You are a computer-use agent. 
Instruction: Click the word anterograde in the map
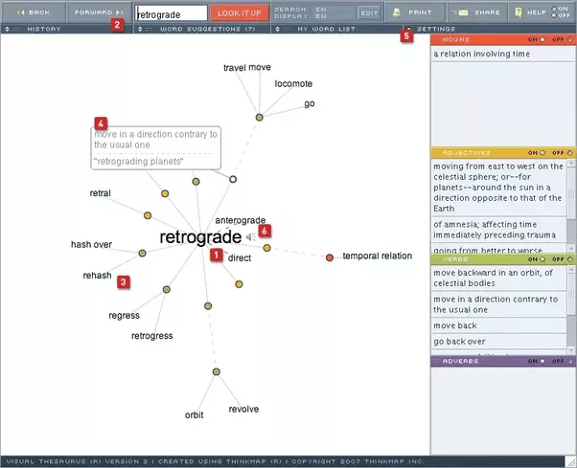point(241,220)
